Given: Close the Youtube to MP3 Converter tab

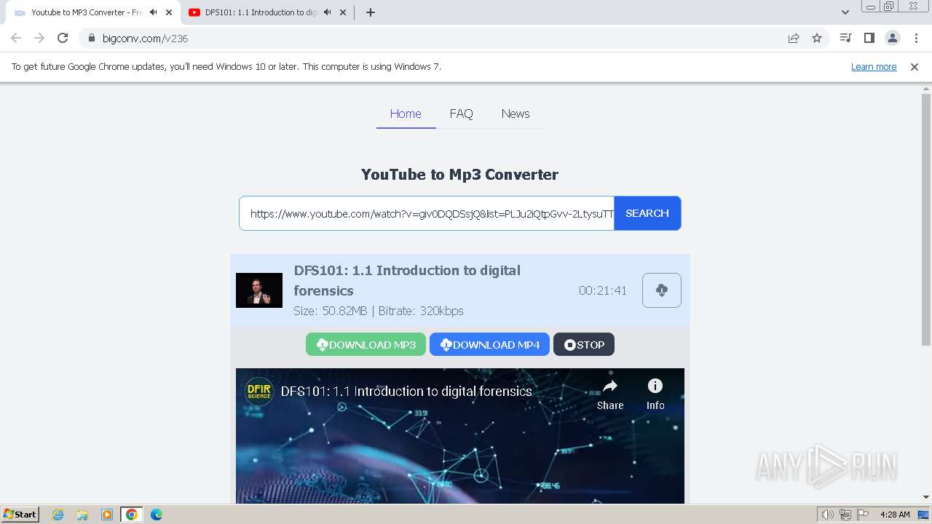Looking at the screenshot, I should pos(169,12).
